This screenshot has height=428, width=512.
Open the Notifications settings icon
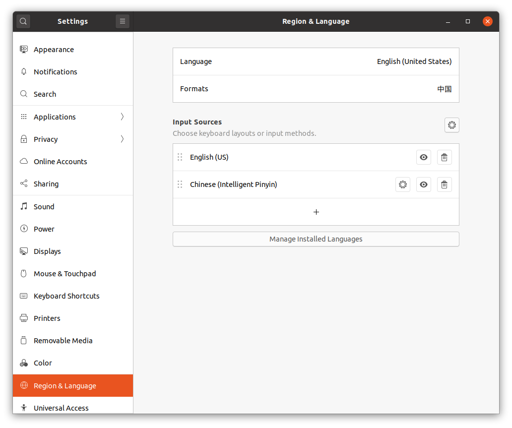point(23,71)
